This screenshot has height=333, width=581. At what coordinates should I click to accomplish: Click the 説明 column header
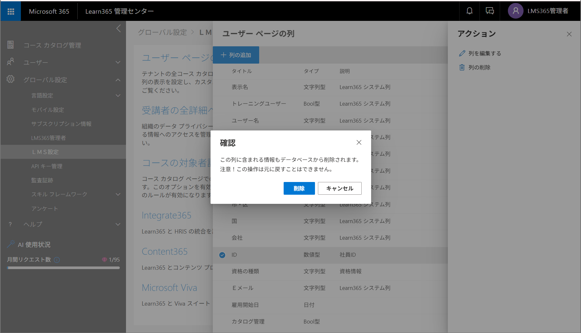coord(345,71)
